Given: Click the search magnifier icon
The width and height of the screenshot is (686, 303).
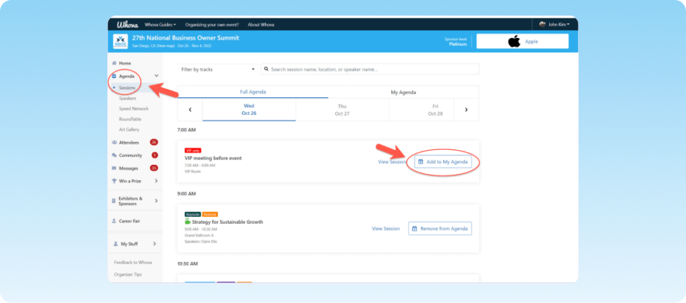Looking at the screenshot, I should [x=266, y=69].
